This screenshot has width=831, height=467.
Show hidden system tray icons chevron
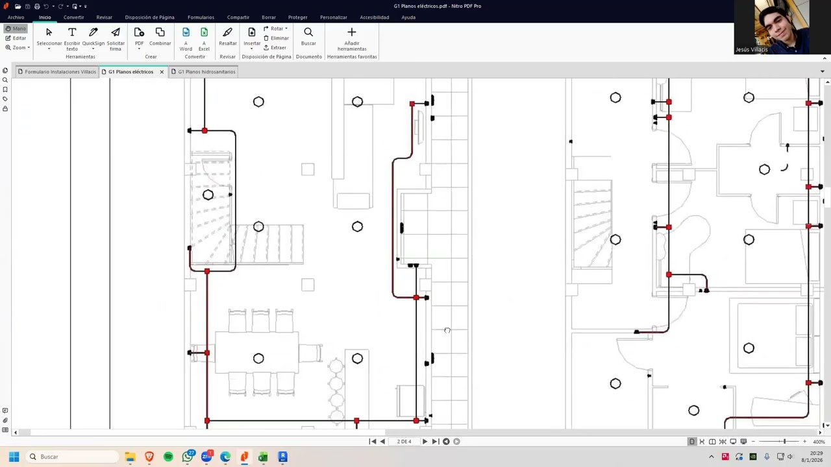711,457
